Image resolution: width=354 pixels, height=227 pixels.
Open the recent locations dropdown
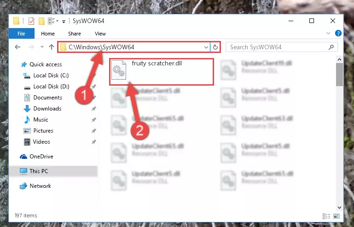point(42,47)
